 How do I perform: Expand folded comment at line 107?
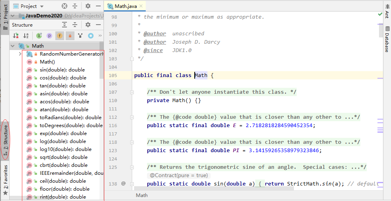click(x=132, y=92)
